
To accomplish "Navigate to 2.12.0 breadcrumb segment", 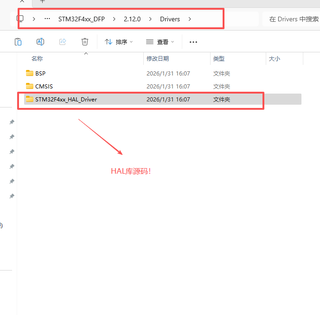I will click(x=132, y=19).
